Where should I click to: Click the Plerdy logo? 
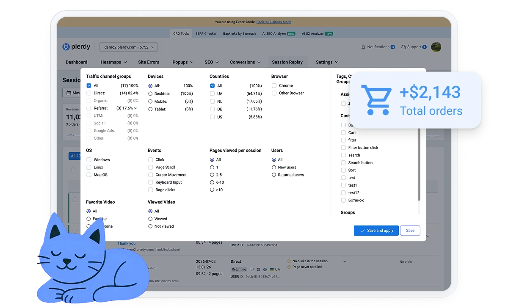(x=76, y=47)
